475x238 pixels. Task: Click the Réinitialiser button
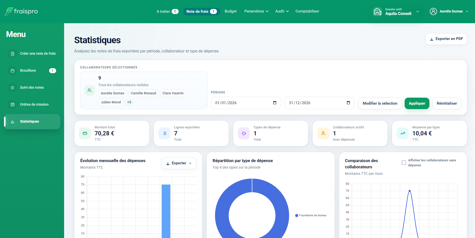tap(447, 103)
